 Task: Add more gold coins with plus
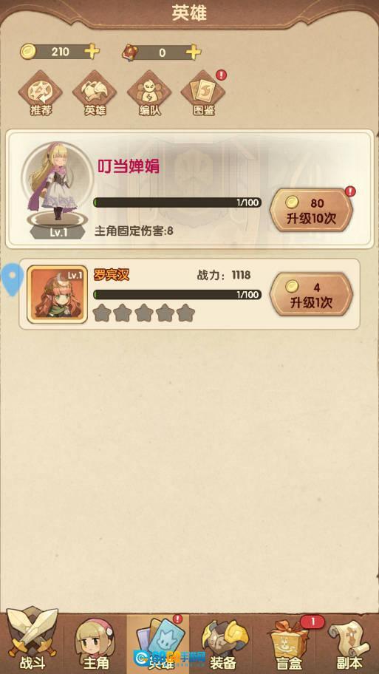[x=92, y=52]
